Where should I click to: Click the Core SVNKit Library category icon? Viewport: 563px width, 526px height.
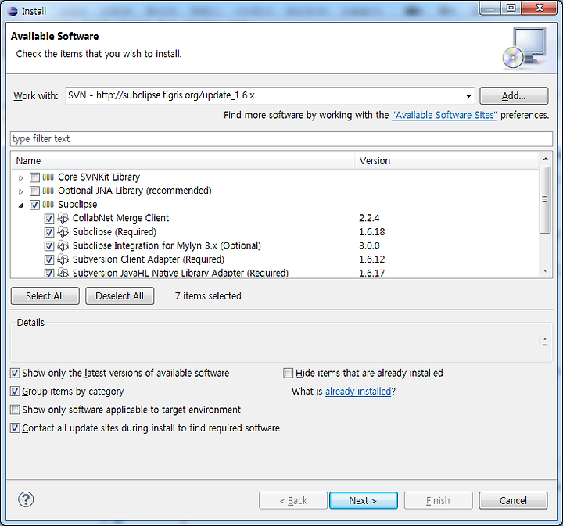48,177
